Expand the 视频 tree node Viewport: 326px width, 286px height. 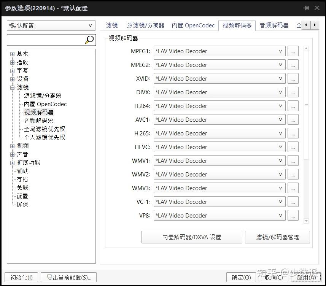coord(12,146)
